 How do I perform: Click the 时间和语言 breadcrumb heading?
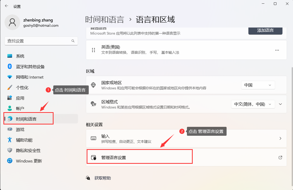104,20
